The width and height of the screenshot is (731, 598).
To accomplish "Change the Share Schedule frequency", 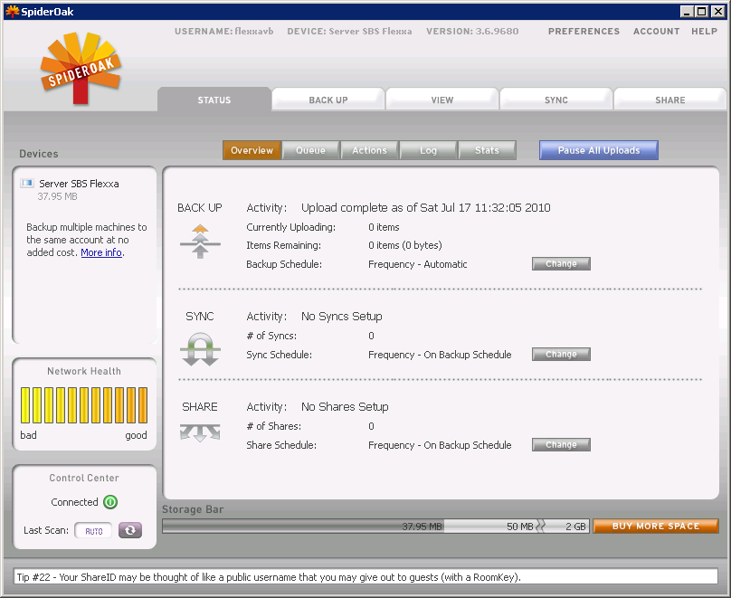I will point(561,444).
